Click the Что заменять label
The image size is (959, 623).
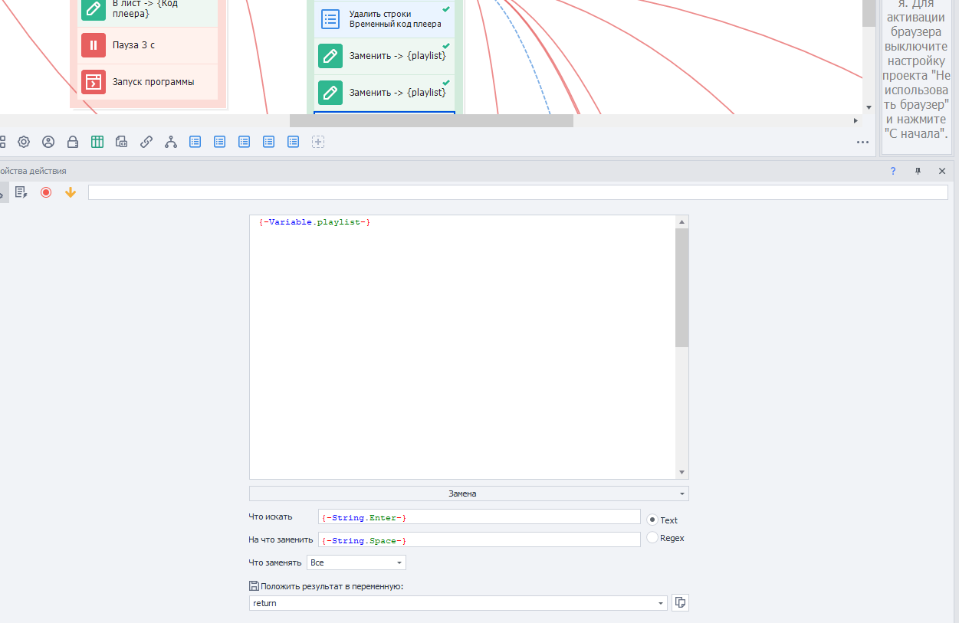pyautogui.click(x=275, y=562)
